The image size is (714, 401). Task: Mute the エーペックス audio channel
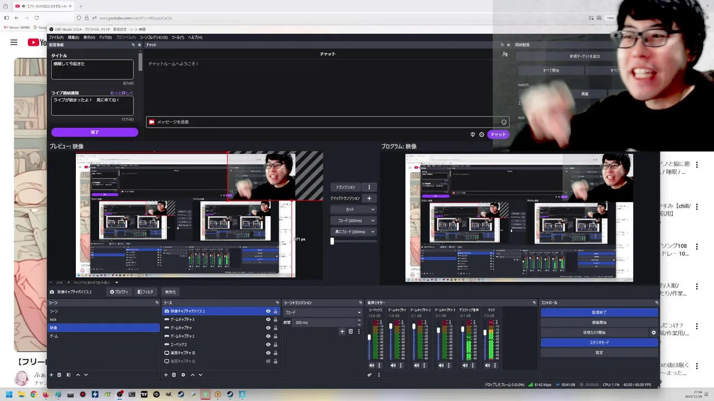[x=372, y=365]
